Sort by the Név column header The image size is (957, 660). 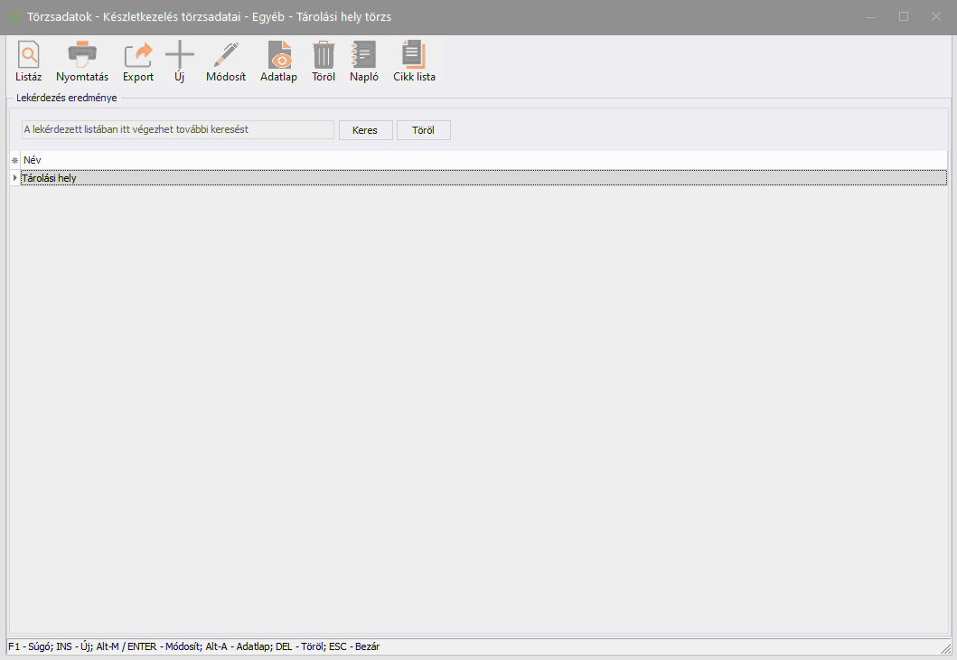point(483,160)
